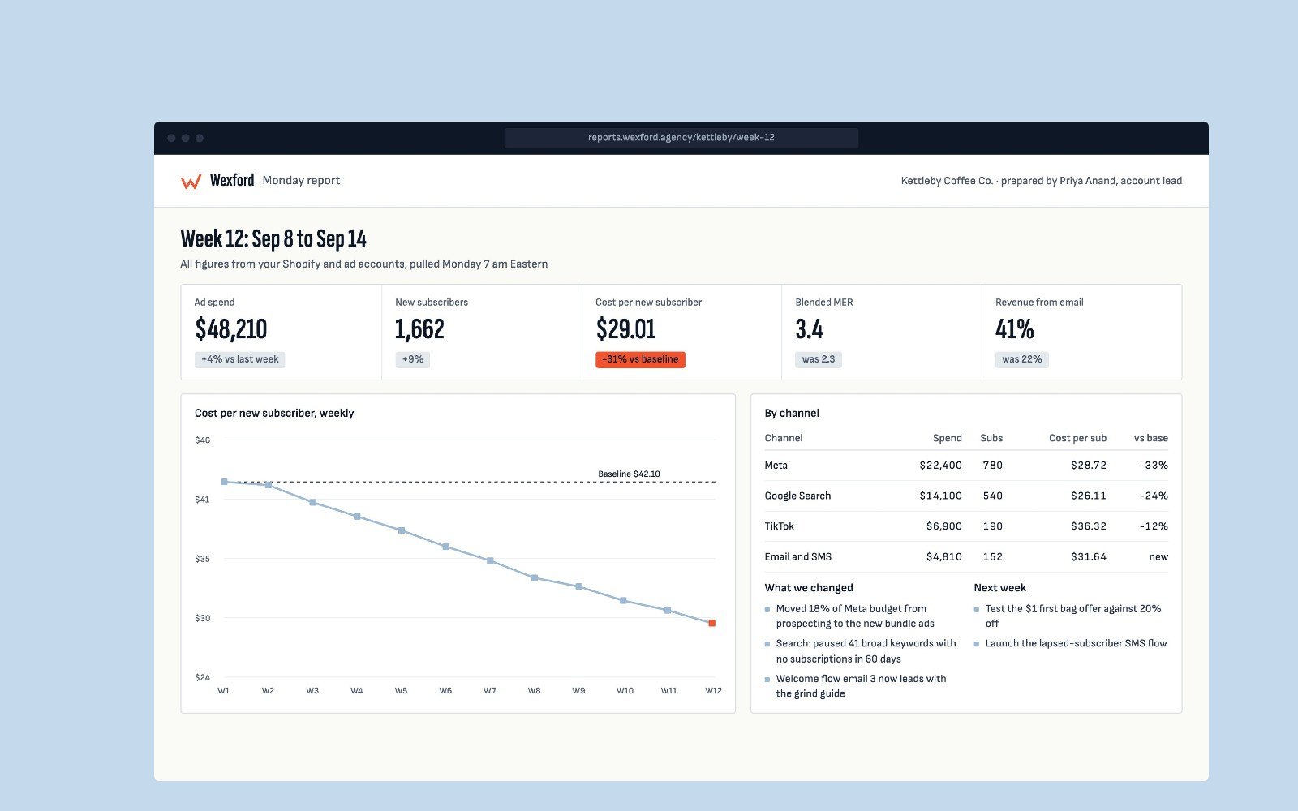Click the +9% subscribers badge

tap(413, 359)
